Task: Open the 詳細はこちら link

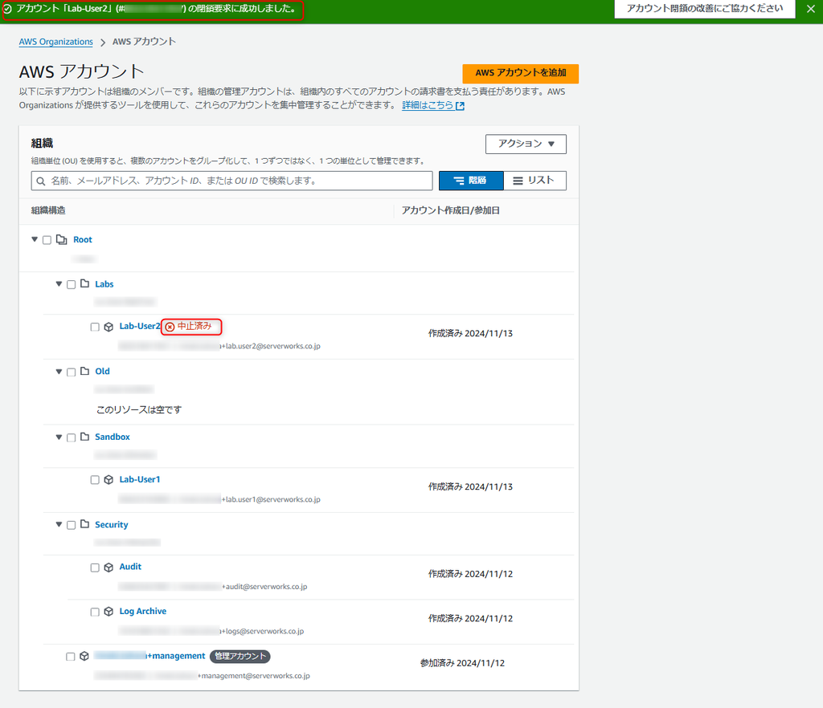Action: coord(433,105)
